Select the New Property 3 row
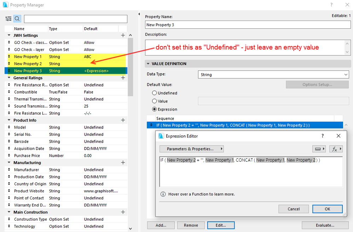Image resolution: width=353 pixels, height=232 pixels. tap(66, 70)
